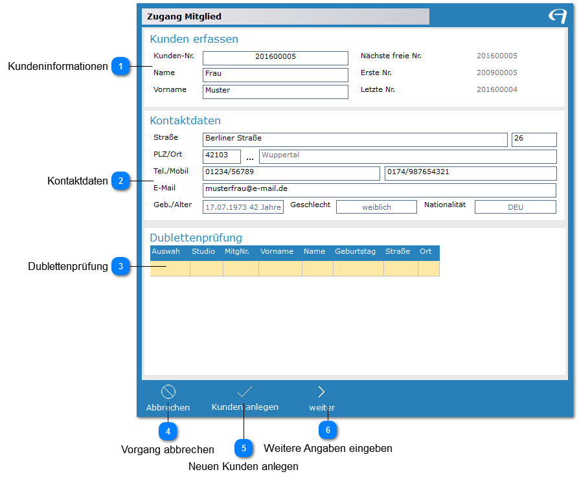Click the Erste Nr. value 200900005
This screenshot has width=579, height=483.
497,73
